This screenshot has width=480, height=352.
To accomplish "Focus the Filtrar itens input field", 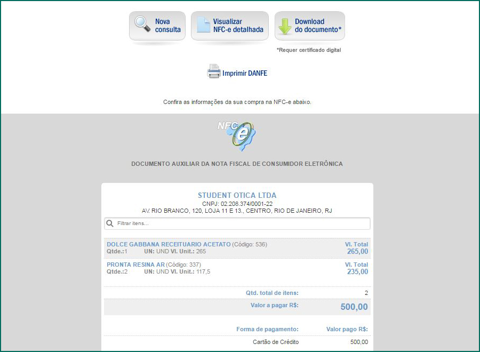I will tap(240, 223).
